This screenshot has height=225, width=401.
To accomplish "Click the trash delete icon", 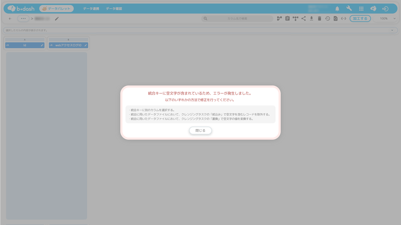I will 319,19.
